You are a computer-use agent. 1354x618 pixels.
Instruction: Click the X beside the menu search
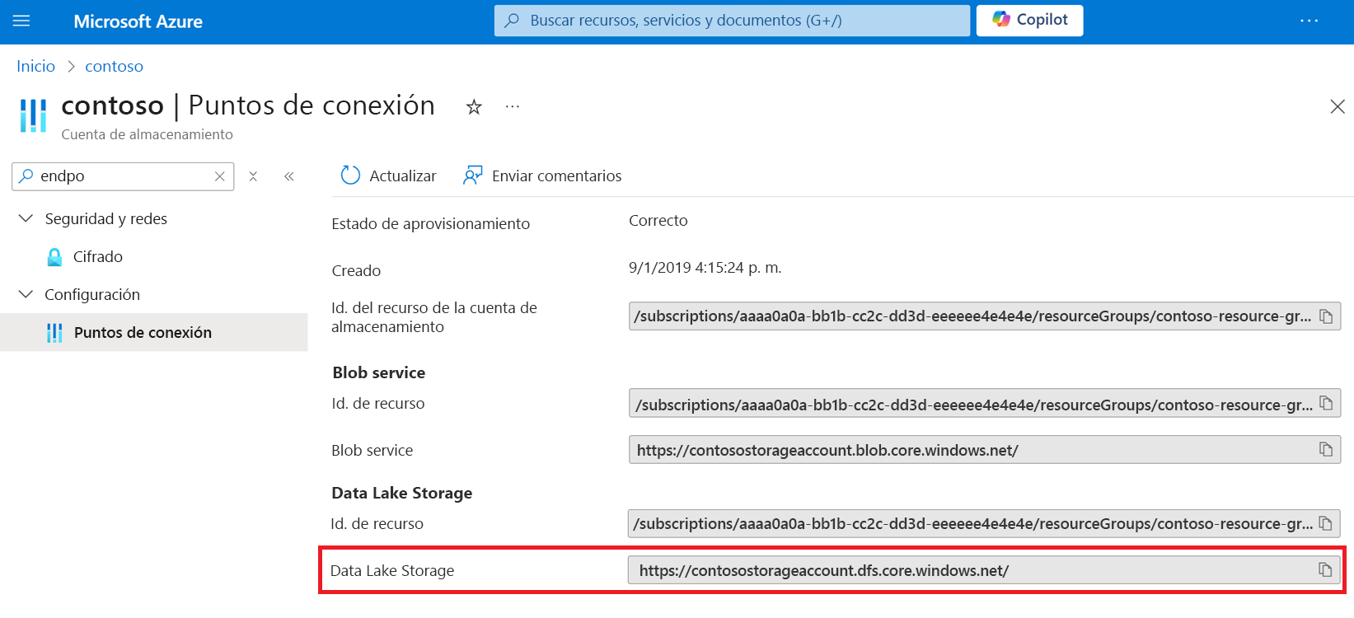[253, 176]
